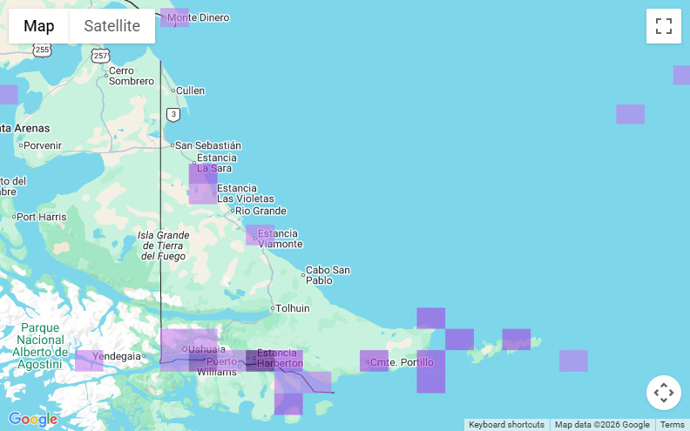Click the Ushuaia city label
This screenshot has height=431, width=690.
click(206, 349)
